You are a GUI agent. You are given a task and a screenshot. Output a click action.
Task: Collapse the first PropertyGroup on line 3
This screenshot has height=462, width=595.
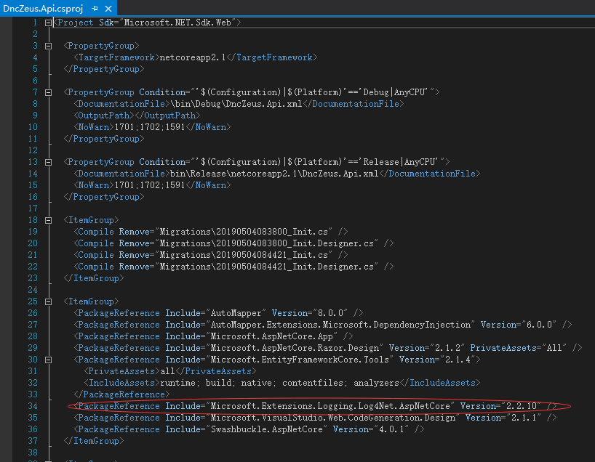click(x=49, y=46)
